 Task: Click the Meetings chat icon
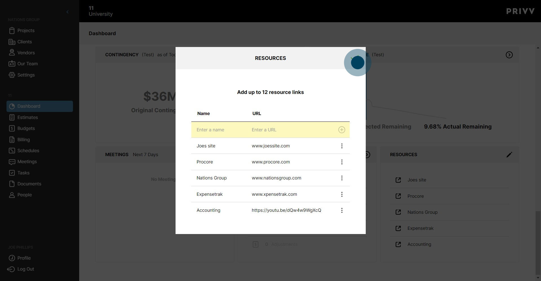[12, 162]
